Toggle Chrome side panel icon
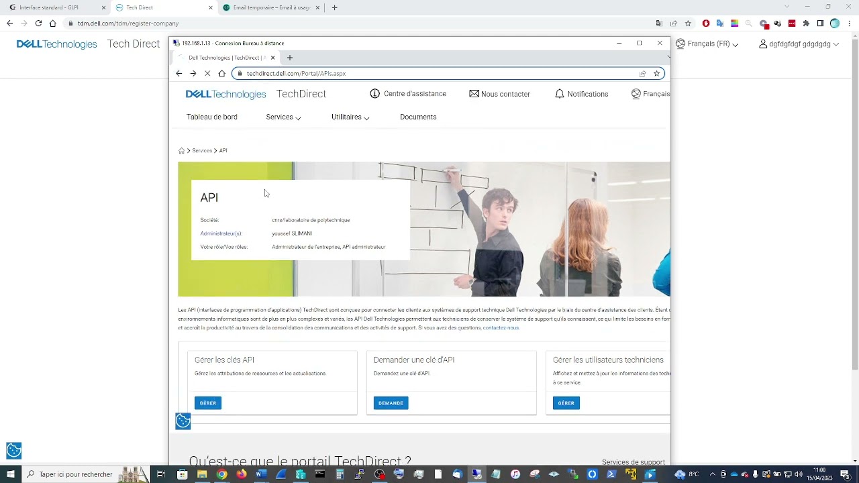This screenshot has width=859, height=483. click(820, 23)
